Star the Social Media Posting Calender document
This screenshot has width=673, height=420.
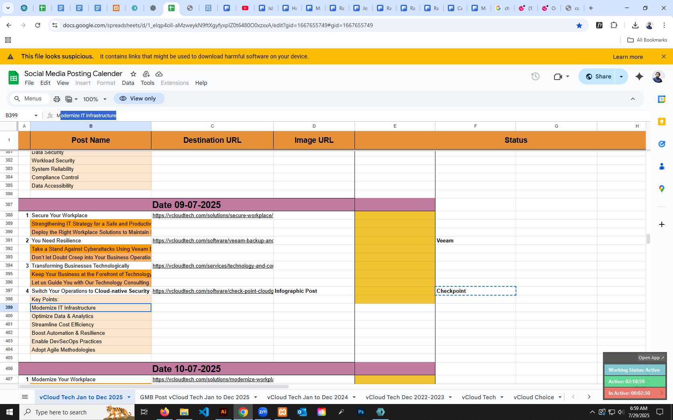(x=133, y=74)
